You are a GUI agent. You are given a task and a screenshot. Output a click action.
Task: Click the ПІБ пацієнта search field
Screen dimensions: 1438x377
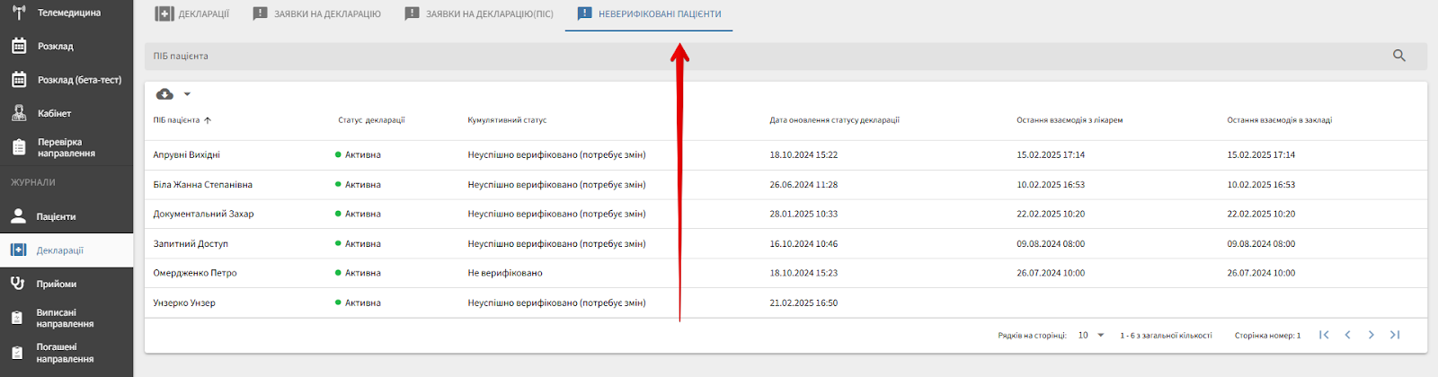(x=764, y=56)
